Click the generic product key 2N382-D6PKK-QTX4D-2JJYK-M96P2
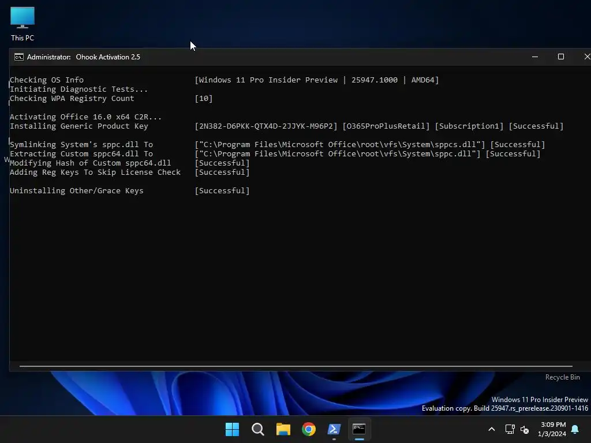Viewport: 591px width, 443px height. pyautogui.click(x=266, y=126)
